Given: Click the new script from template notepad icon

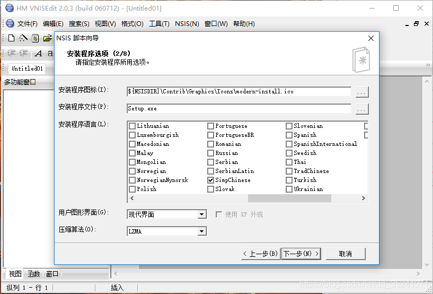Looking at the screenshot, I should click(x=35, y=38).
